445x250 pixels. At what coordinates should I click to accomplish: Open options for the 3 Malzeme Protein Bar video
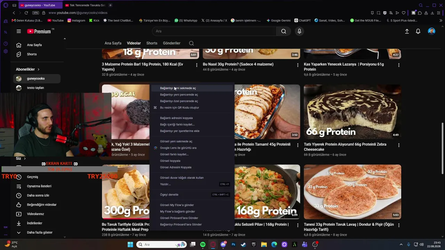tap(197, 65)
